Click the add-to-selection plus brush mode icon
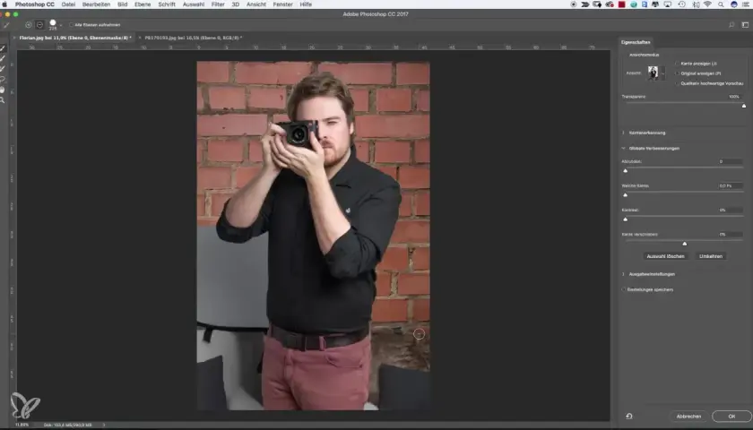 click(29, 24)
